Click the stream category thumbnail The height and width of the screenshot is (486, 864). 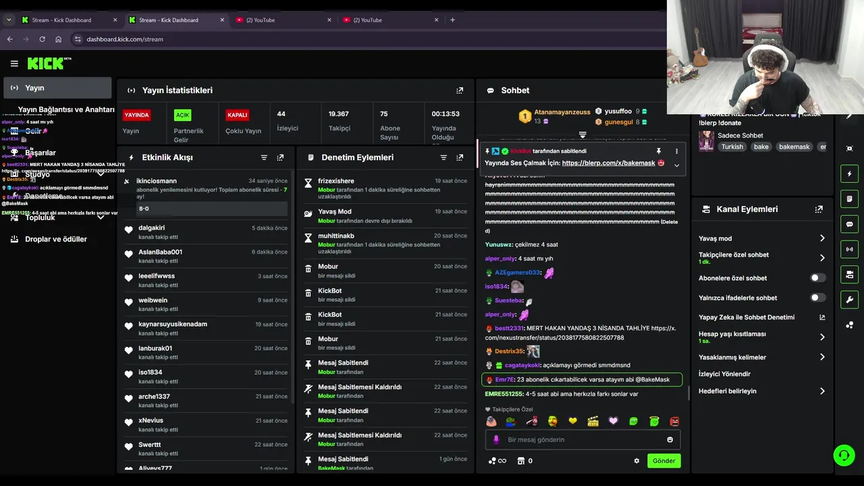(707, 140)
